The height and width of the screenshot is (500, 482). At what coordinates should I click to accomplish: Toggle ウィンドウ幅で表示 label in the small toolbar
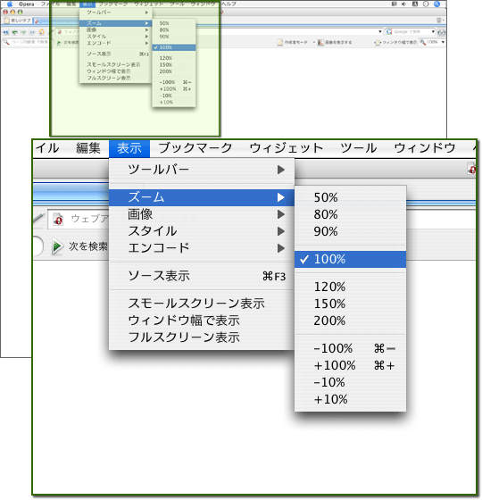click(399, 42)
